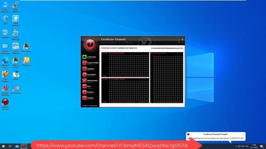Screen dimensions: 266x149
Task: Click the register now notification message
Action: (216, 138)
